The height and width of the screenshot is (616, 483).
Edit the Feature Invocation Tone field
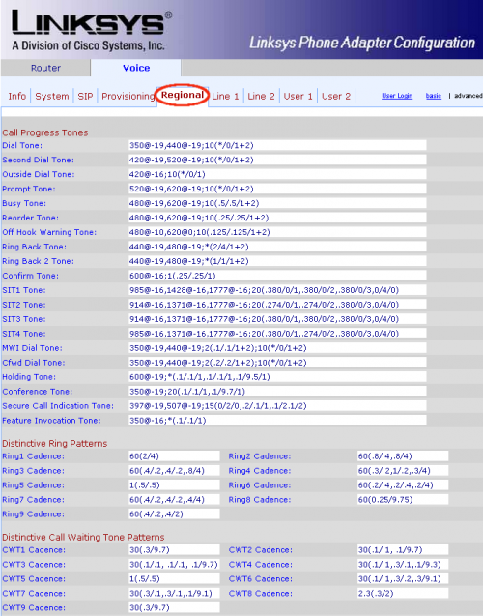tap(277, 421)
